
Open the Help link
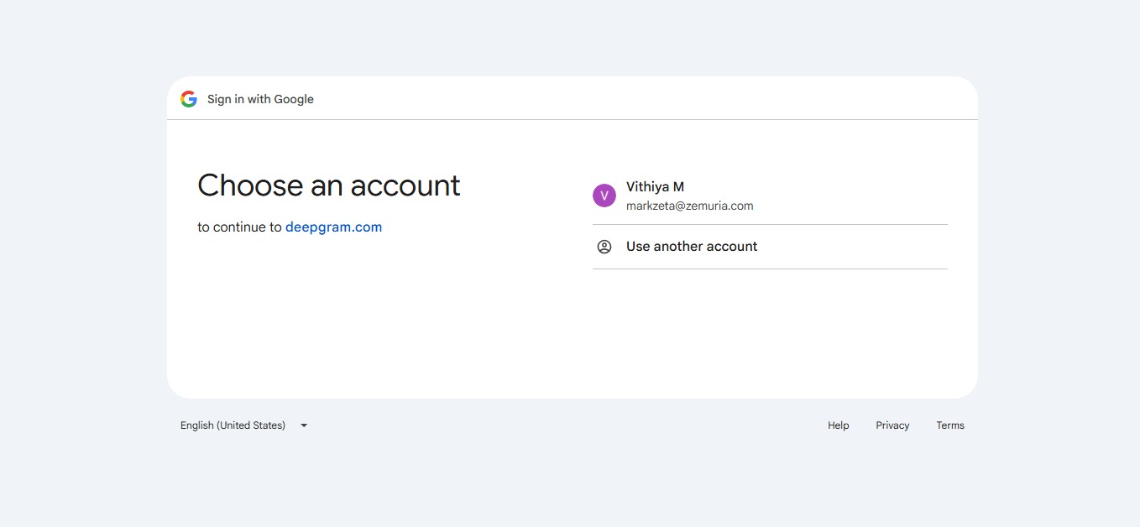coord(839,425)
